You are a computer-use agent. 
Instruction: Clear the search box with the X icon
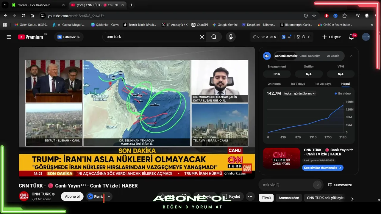(x=202, y=37)
